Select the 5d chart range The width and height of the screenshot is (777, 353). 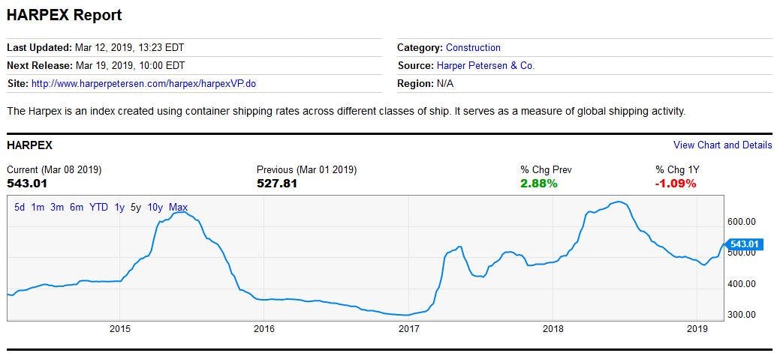pyautogui.click(x=20, y=208)
